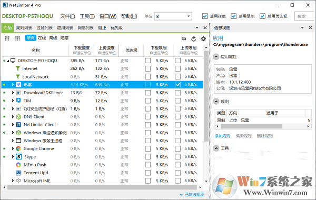Image resolution: width=316 pixels, height=200 pixels.
Task: Enable upload limit checkbox for Skype
Action: coord(178,157)
